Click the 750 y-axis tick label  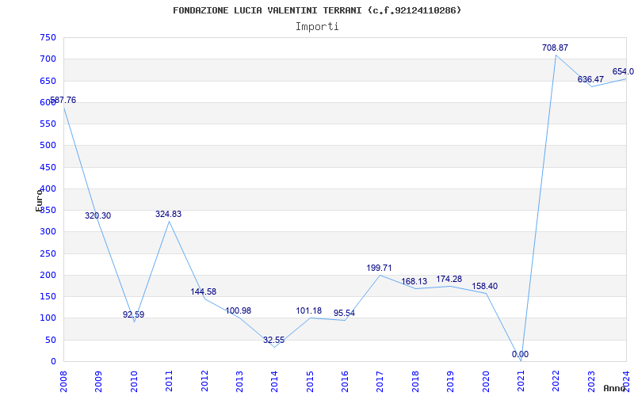point(48,37)
